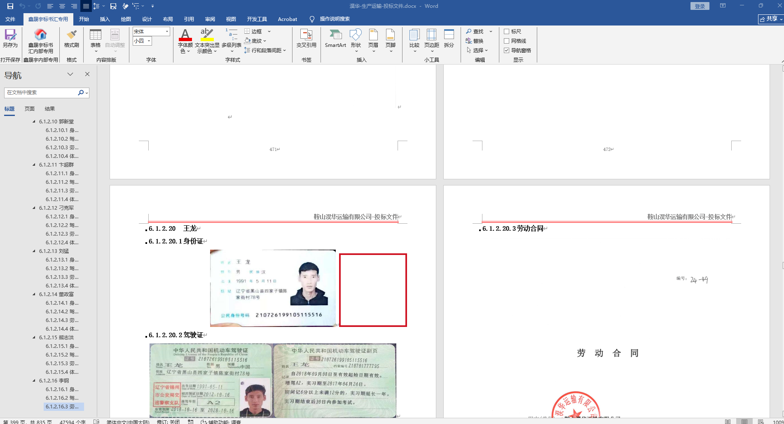Click the search magnifier in navigation pane
The image size is (784, 424).
[x=81, y=93]
